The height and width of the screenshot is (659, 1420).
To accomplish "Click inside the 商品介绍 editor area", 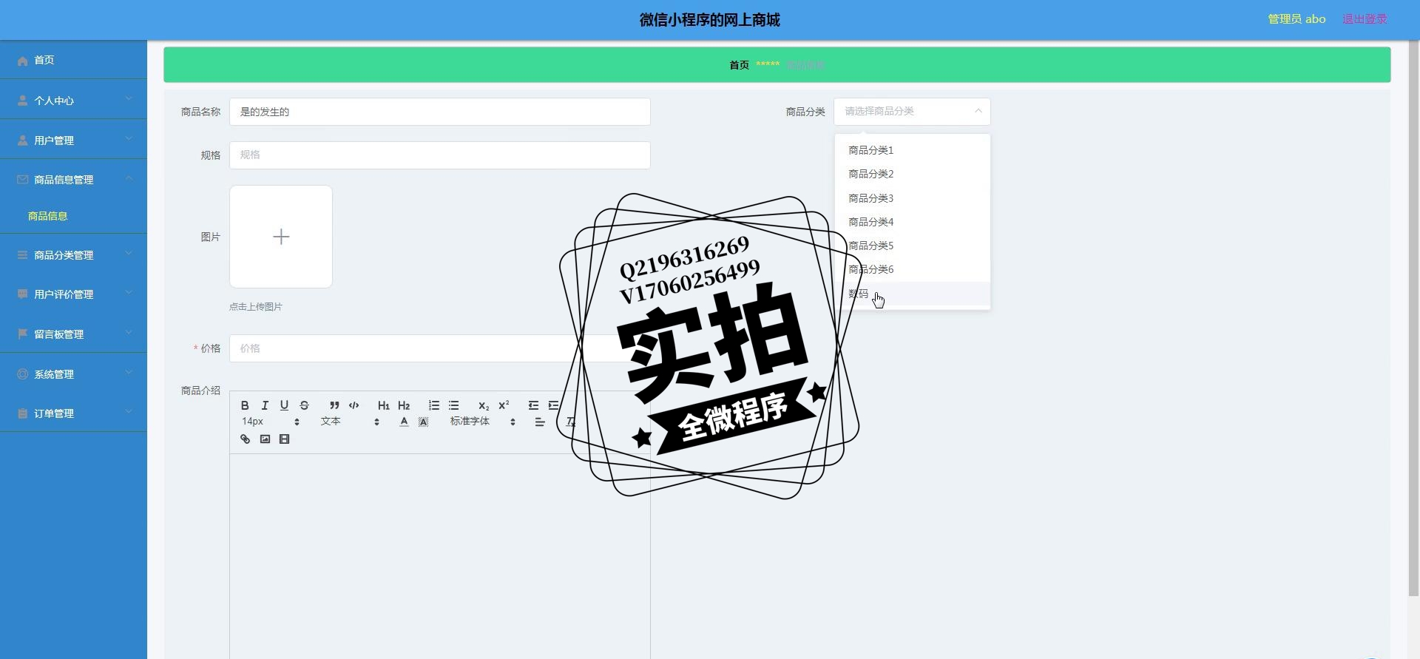I will [x=439, y=555].
